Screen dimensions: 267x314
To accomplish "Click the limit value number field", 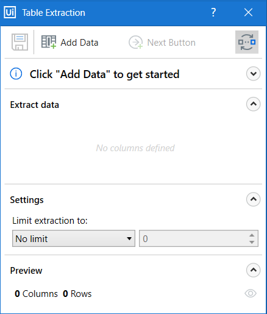I will 193,238.
